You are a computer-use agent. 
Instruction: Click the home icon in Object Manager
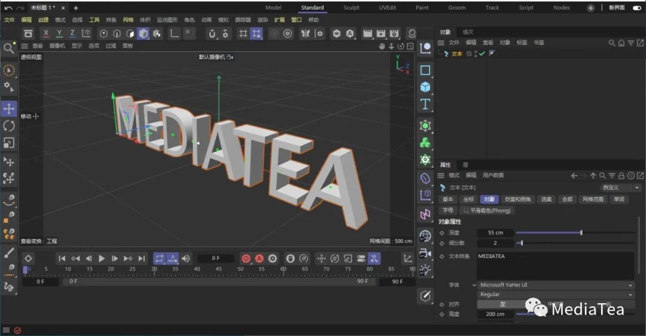[621, 43]
